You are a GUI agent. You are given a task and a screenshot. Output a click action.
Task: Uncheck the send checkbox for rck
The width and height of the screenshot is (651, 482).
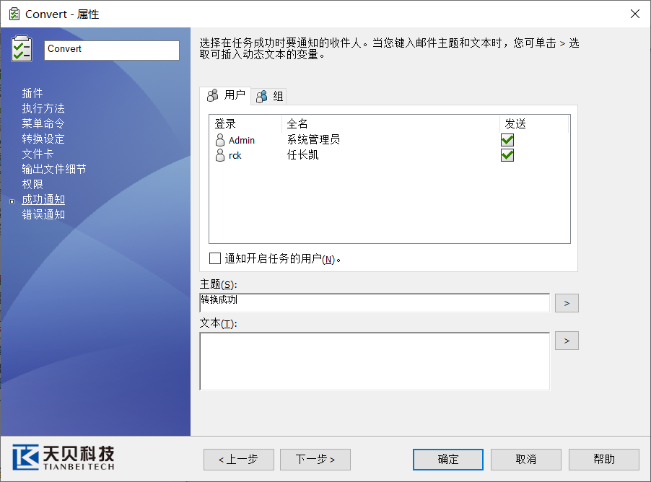tap(507, 155)
